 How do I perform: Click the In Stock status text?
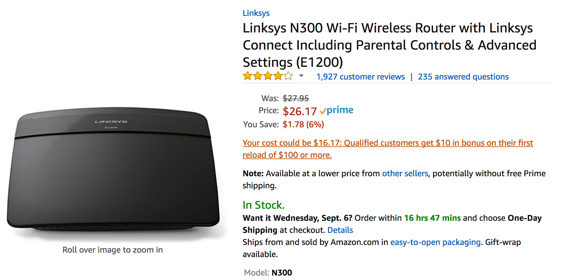tap(263, 205)
